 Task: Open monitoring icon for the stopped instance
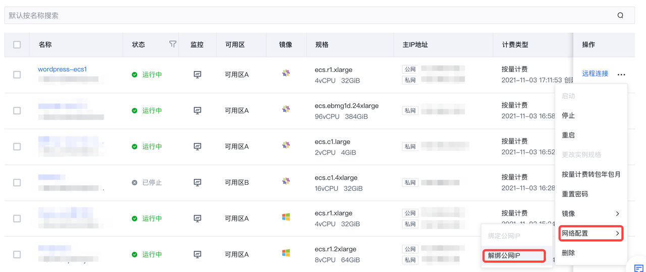click(x=197, y=182)
